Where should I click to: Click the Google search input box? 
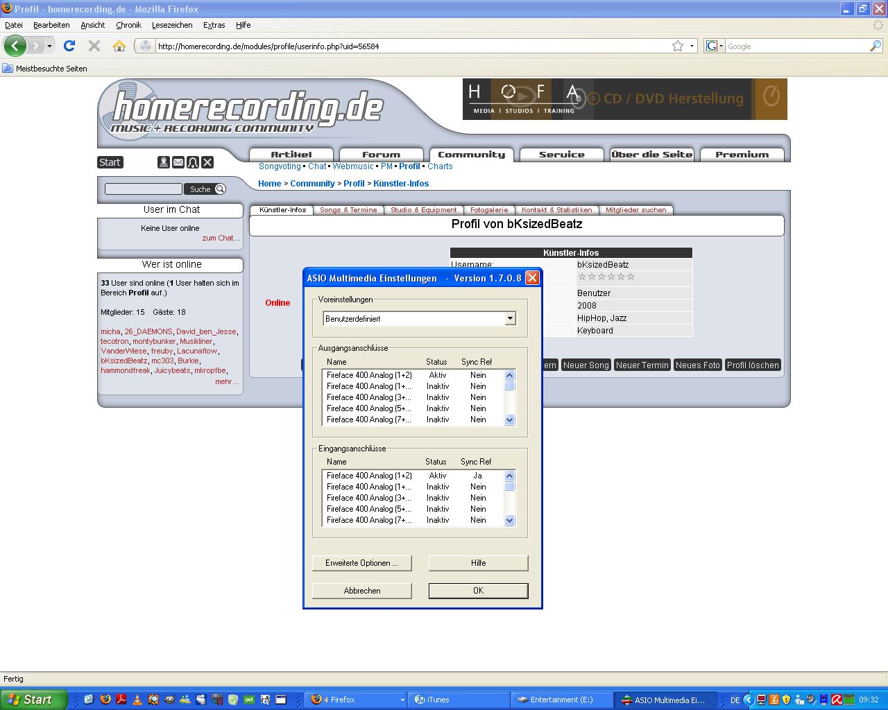coord(797,46)
